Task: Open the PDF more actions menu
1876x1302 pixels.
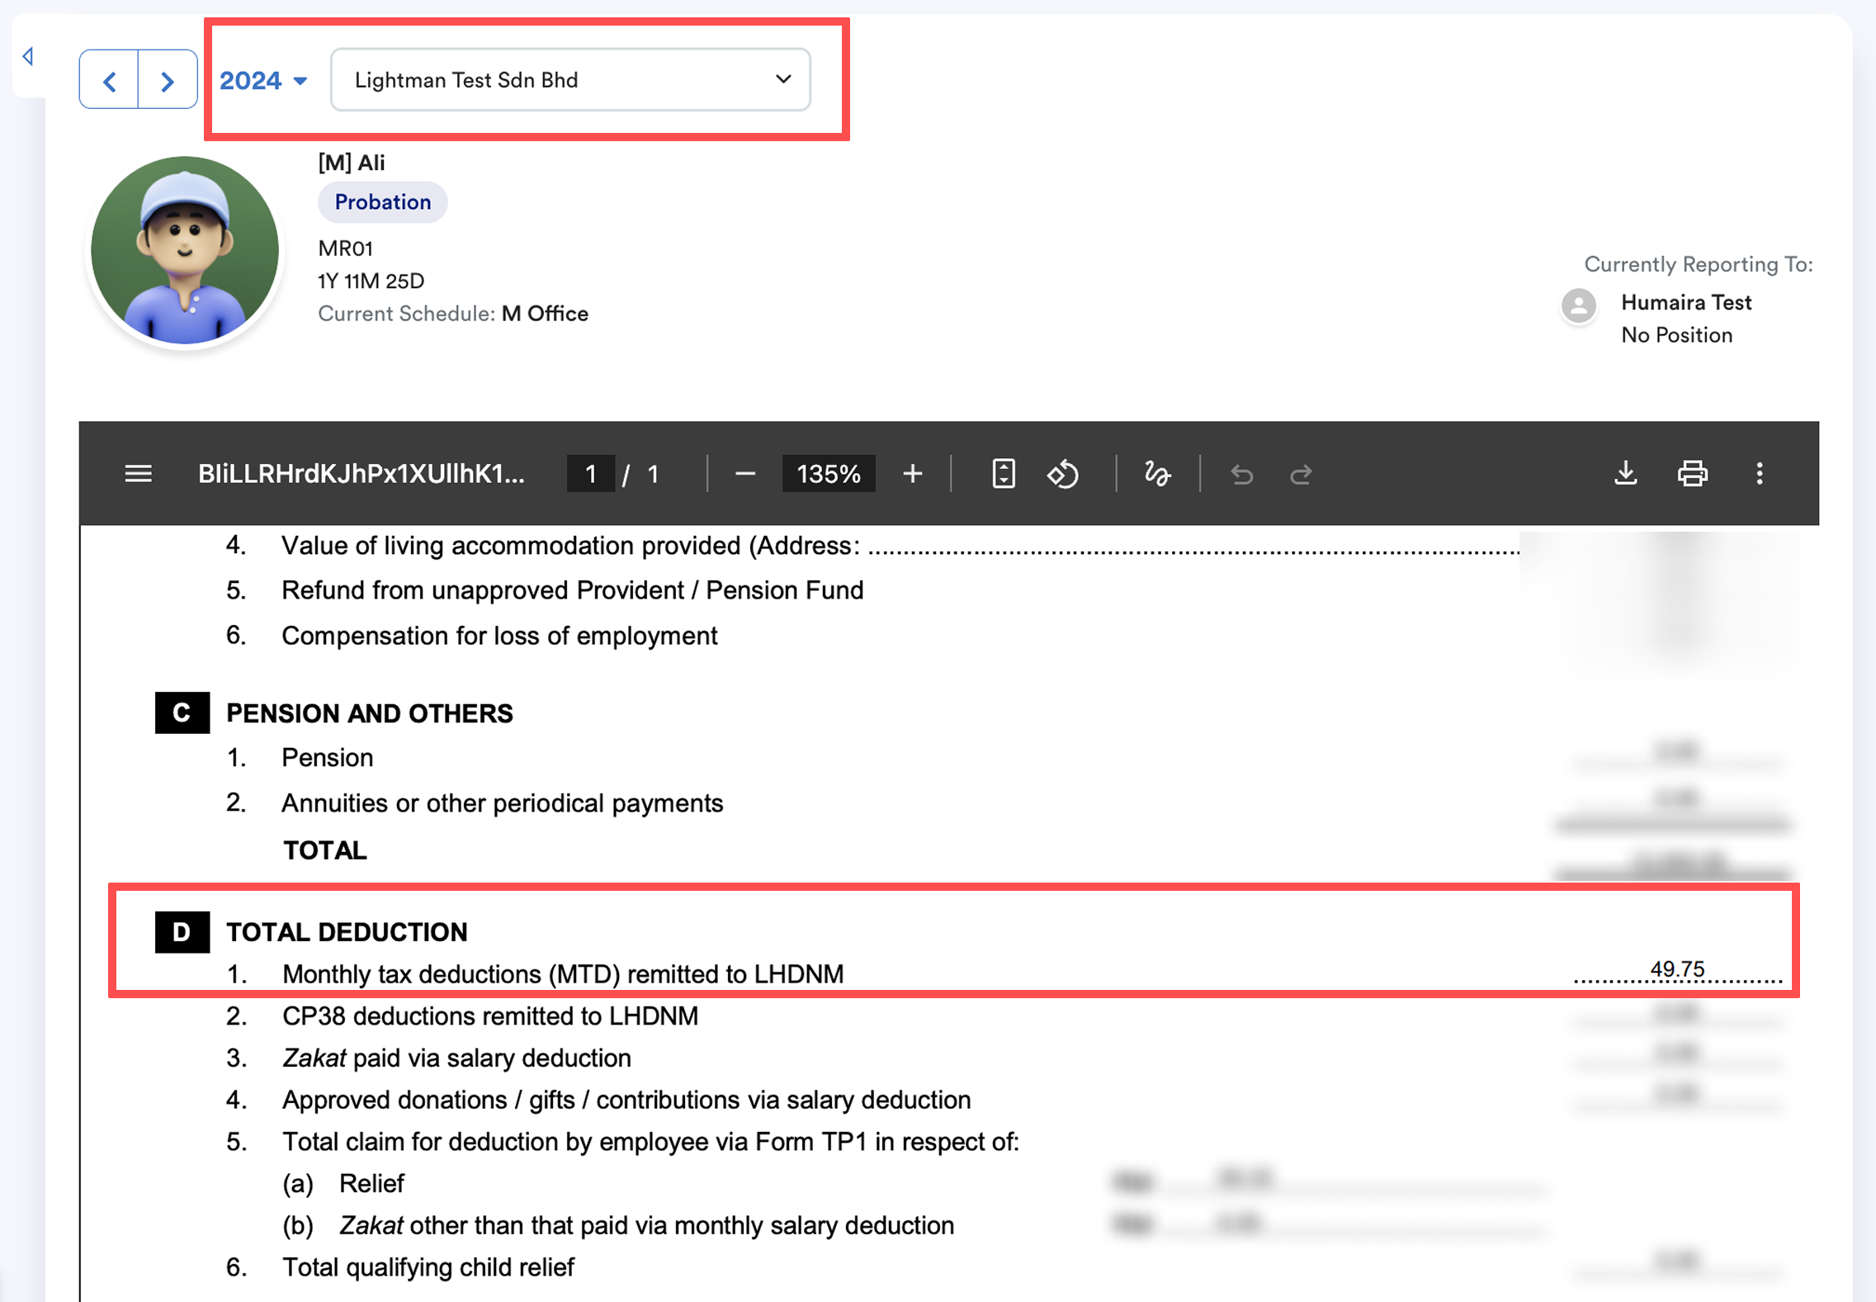Action: [x=1759, y=474]
